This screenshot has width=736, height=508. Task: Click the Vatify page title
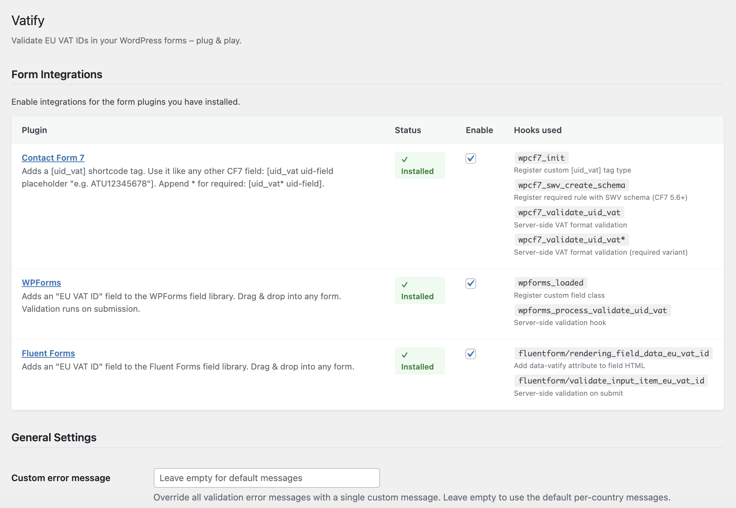28,20
